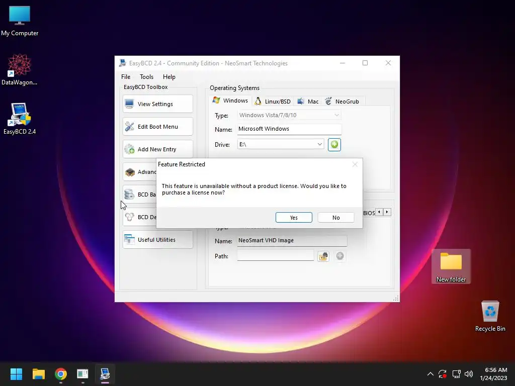Click the EasyBCD title bar app icon
The image size is (515, 386).
(123, 63)
